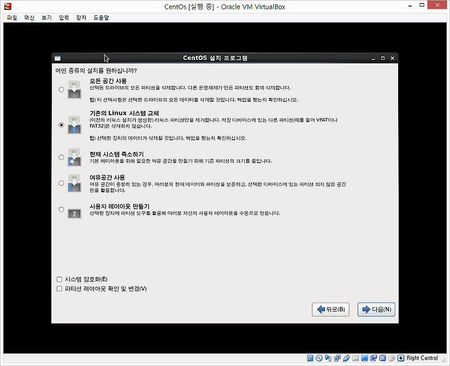This screenshot has width=450, height=366.
Task: Select the 기존의 Linux 시스템 교체 radio button
Action: click(61, 125)
